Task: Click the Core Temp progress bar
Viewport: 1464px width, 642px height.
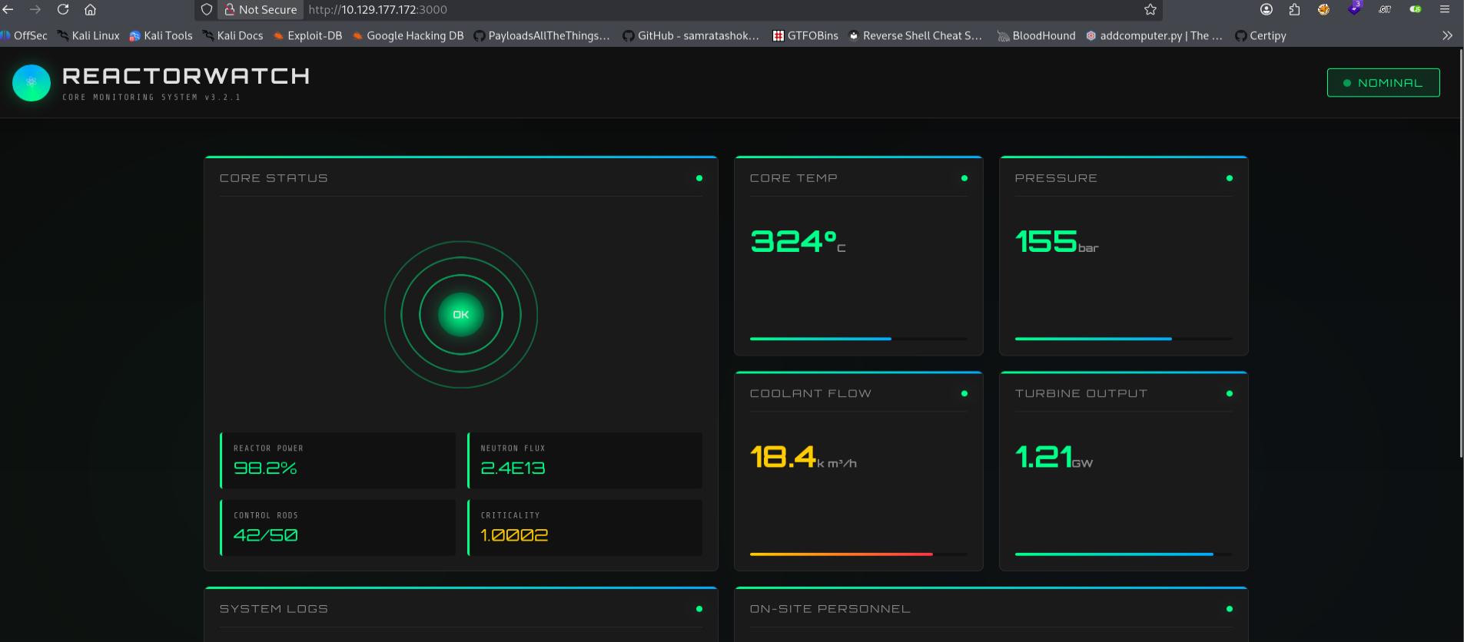Action: point(858,339)
